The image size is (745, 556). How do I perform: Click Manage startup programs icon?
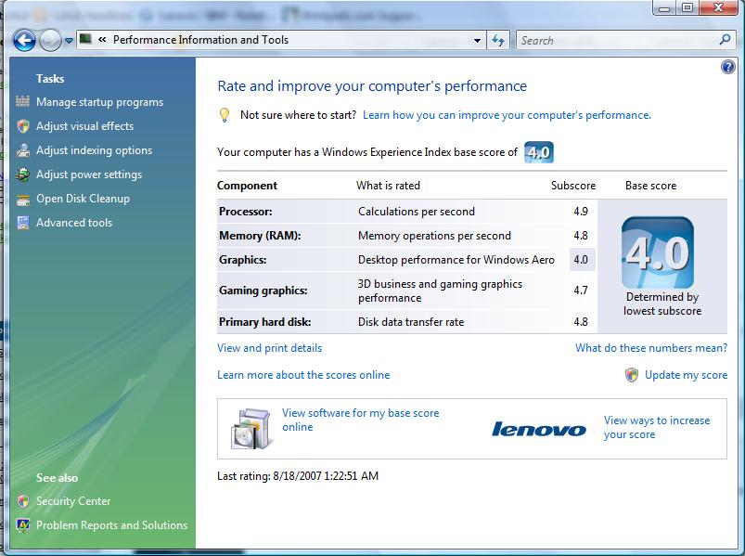(23, 101)
